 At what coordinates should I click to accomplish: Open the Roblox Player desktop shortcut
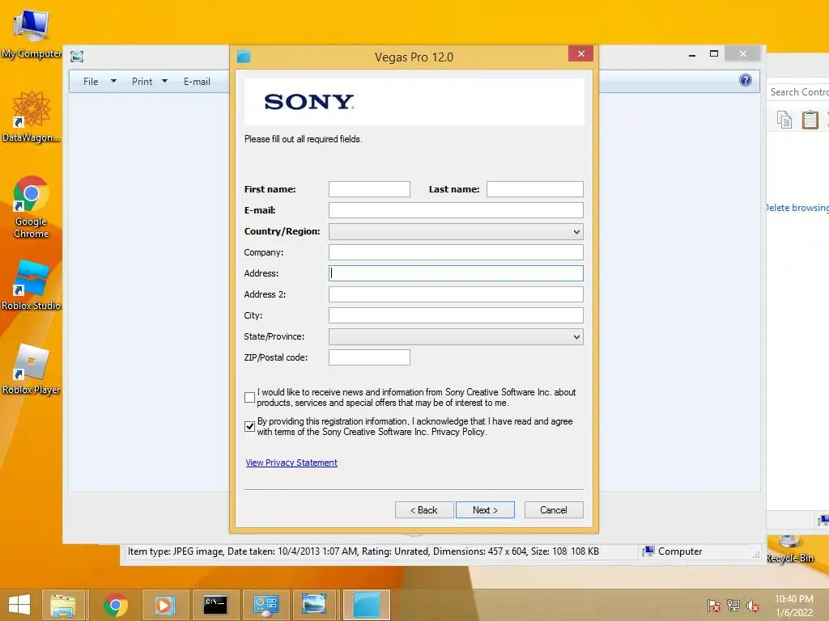click(x=31, y=370)
